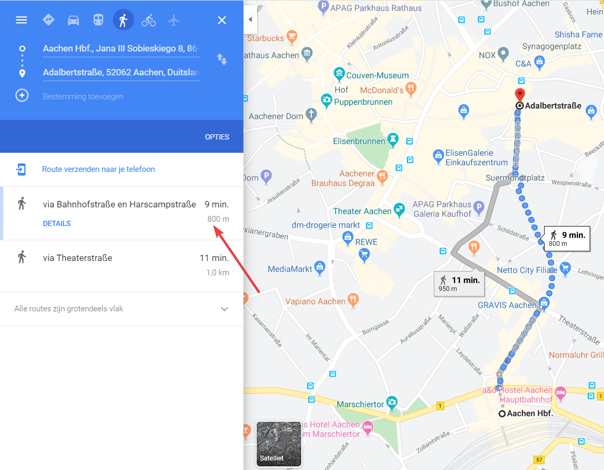This screenshot has width=604, height=470.
Task: Click the red destination pin at Adalbertstraße
Action: pos(520,95)
